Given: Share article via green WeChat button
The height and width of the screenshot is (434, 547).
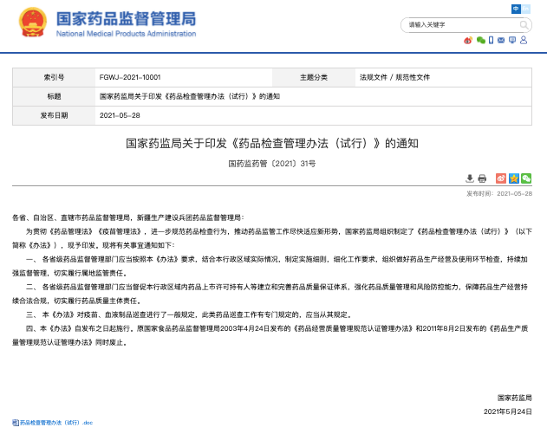Looking at the screenshot, I should click(525, 178).
